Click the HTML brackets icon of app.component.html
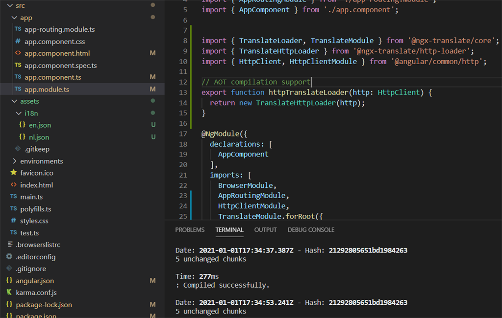 pos(18,53)
